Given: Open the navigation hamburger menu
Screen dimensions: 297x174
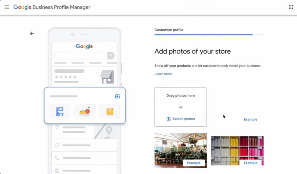Looking at the screenshot, I should [7, 7].
